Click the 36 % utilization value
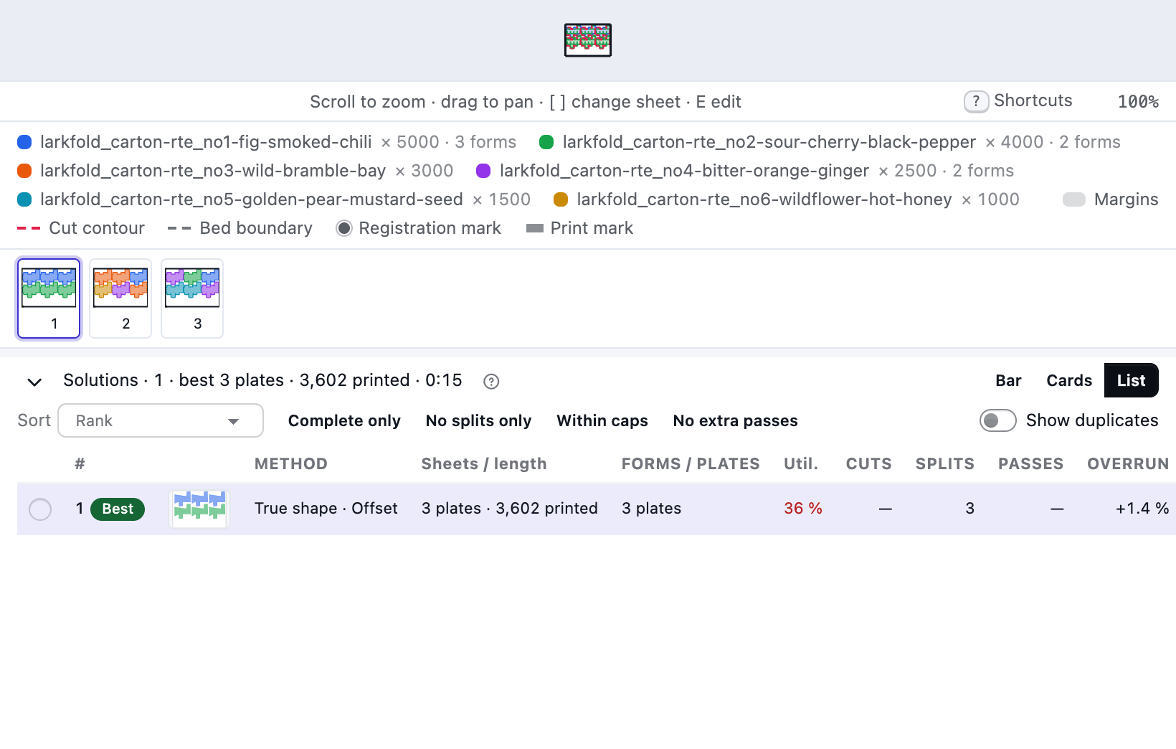Image resolution: width=1176 pixels, height=749 pixels. click(x=803, y=509)
